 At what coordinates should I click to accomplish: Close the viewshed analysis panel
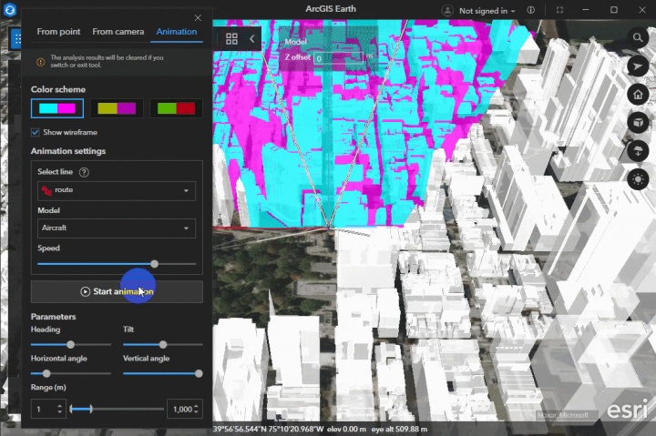tap(198, 18)
